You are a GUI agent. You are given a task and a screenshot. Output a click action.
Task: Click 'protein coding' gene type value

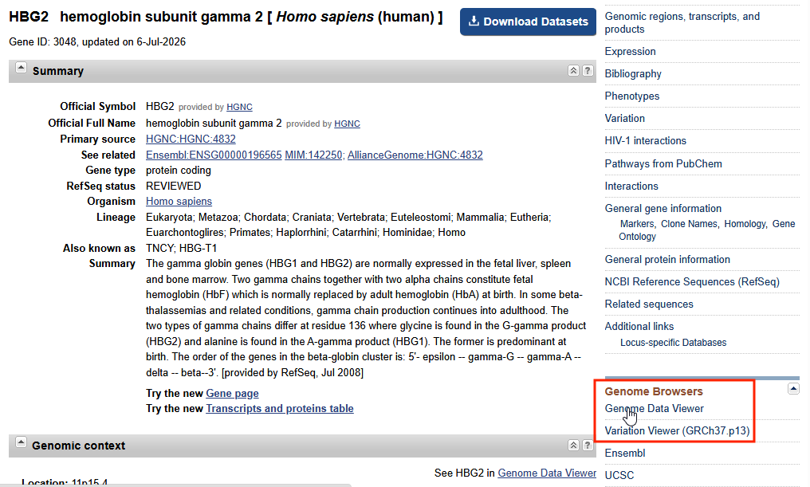(179, 171)
